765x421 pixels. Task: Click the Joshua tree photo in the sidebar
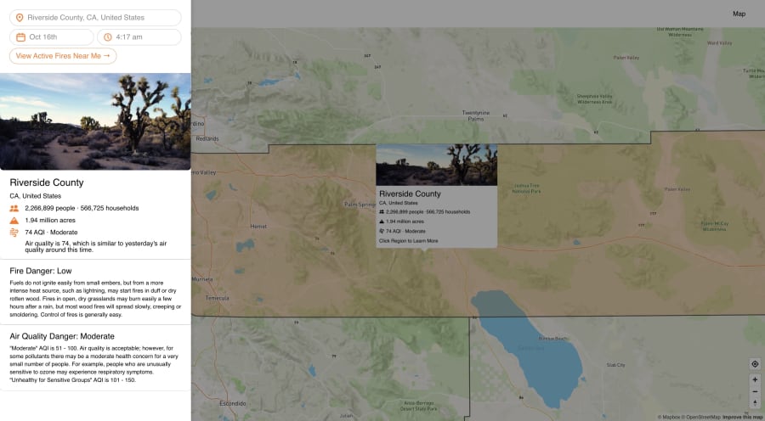(x=95, y=121)
